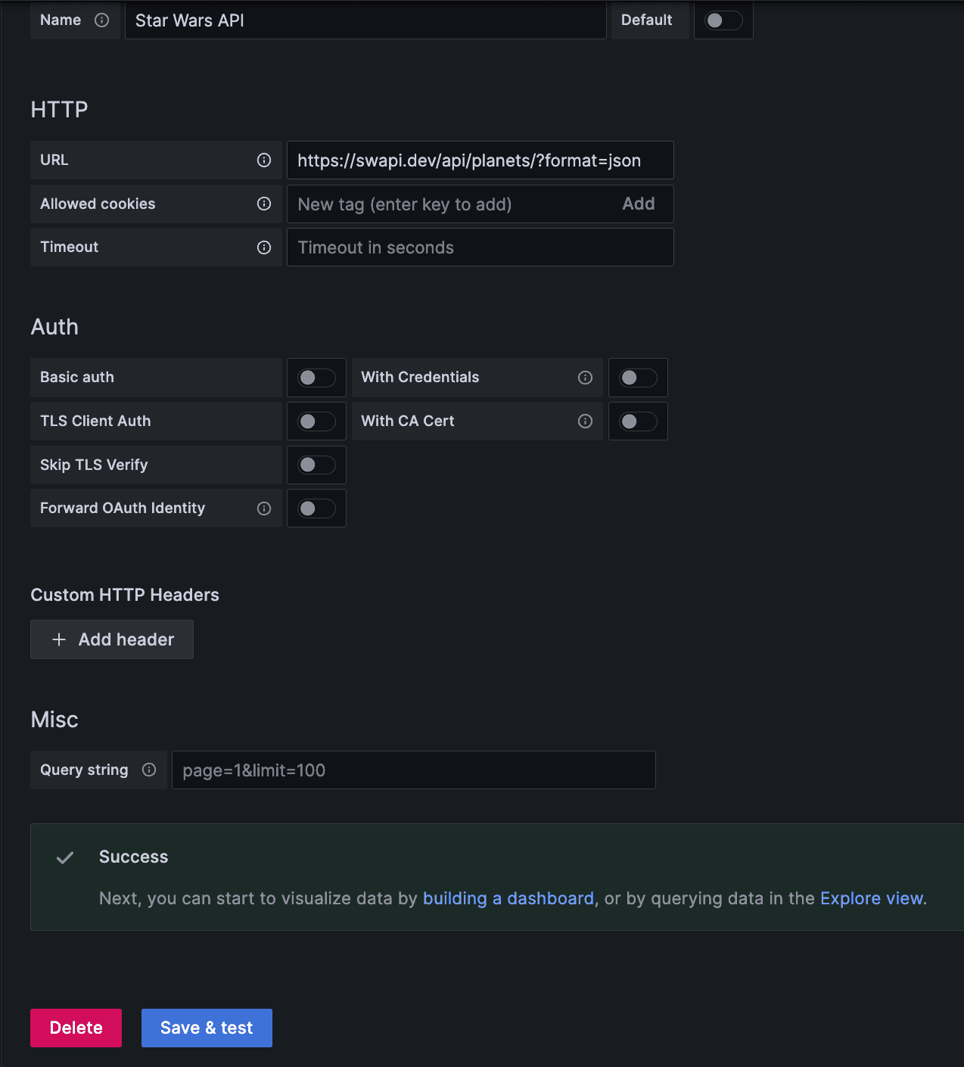Click Add next to the new tag field

pos(639,204)
